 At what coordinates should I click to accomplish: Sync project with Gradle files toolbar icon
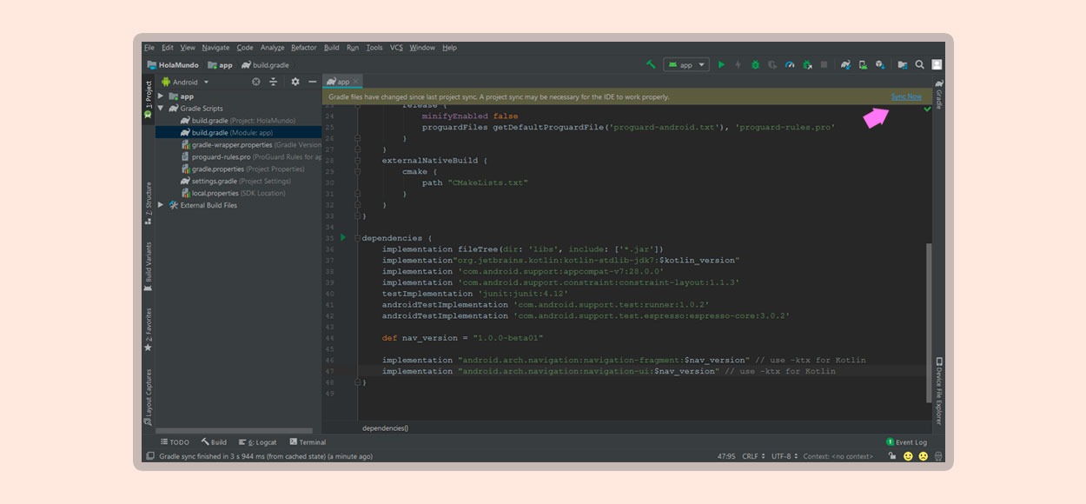click(845, 64)
